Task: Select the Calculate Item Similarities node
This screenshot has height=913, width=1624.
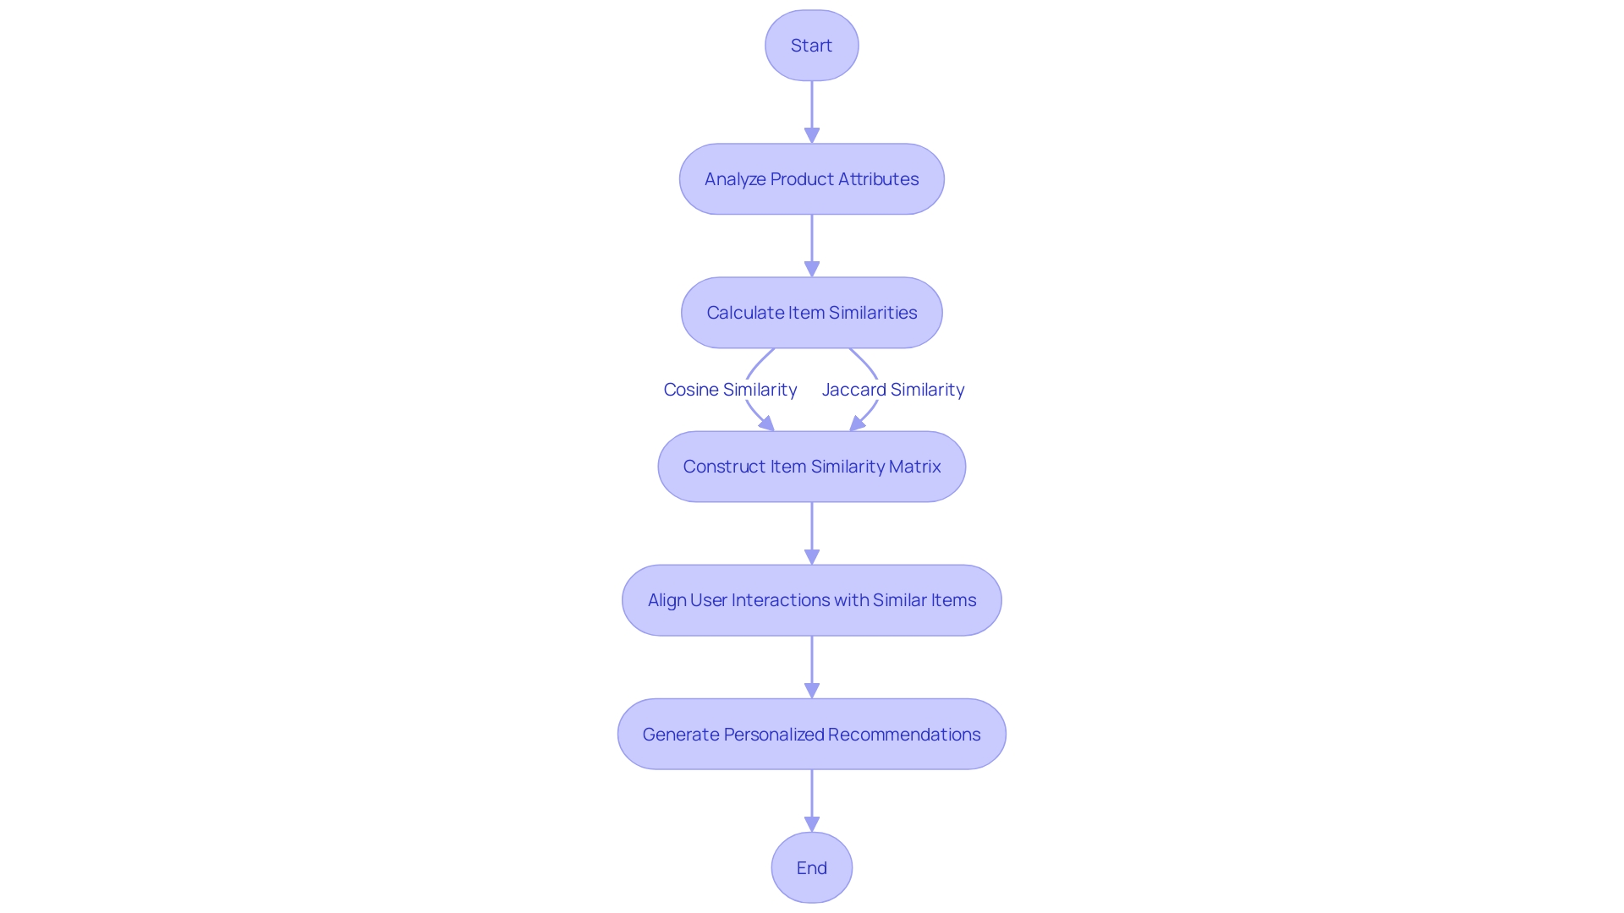Action: [811, 312]
